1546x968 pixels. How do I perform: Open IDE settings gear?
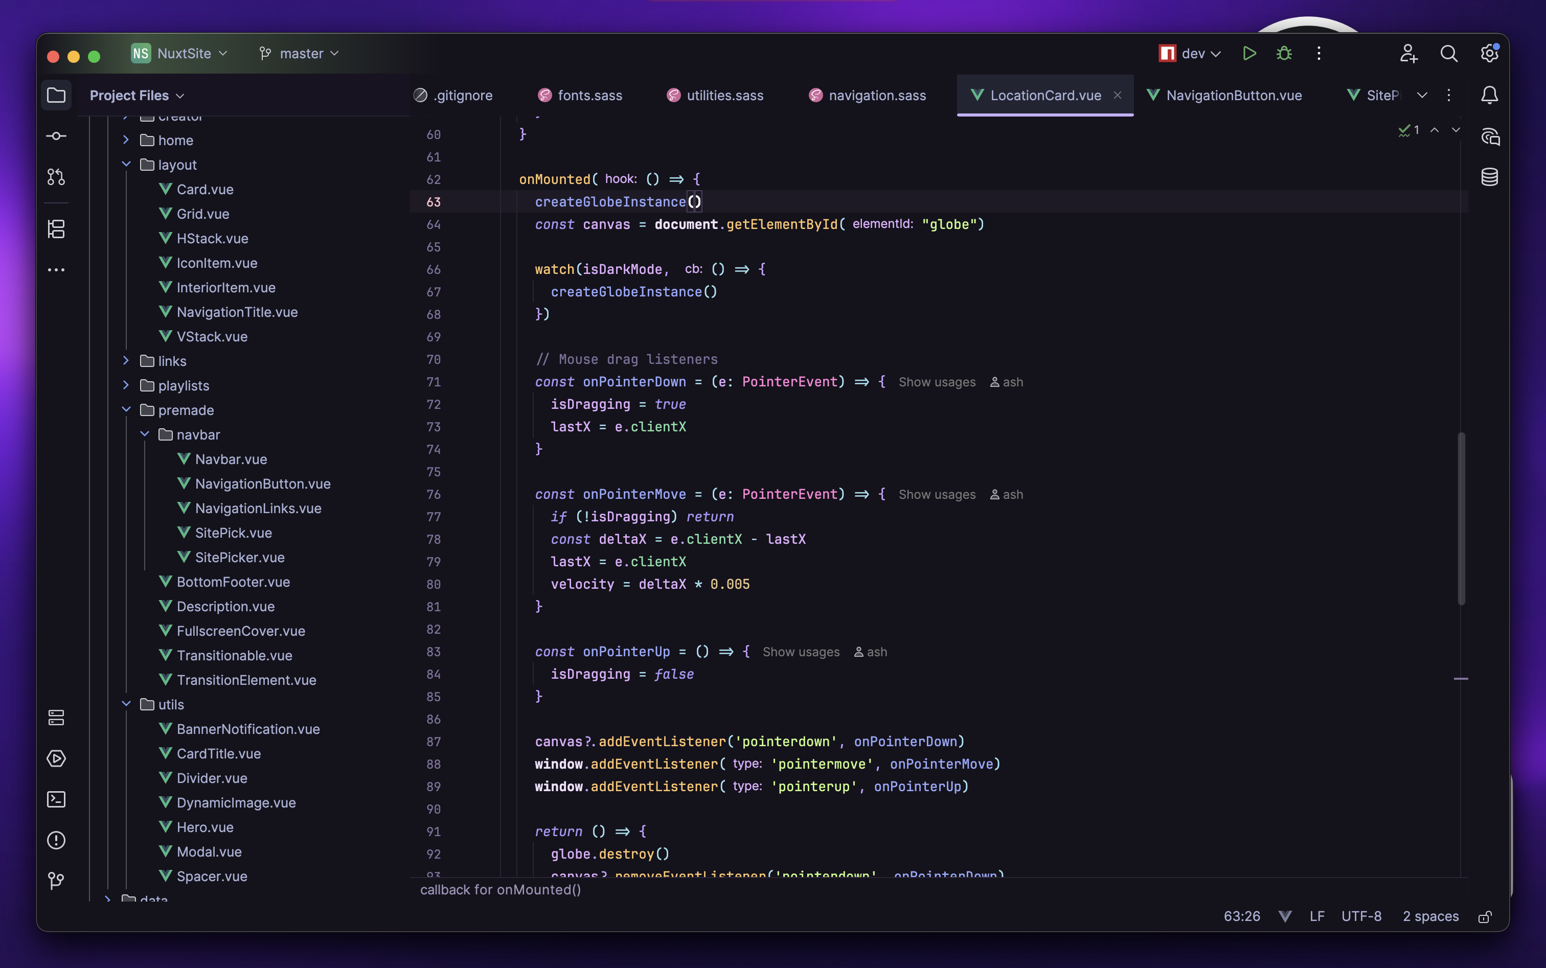click(x=1490, y=53)
